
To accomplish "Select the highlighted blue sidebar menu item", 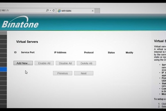I will tap(3, 69).
